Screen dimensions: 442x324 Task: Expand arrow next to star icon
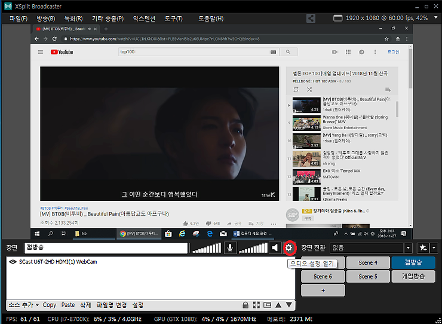(x=434, y=248)
